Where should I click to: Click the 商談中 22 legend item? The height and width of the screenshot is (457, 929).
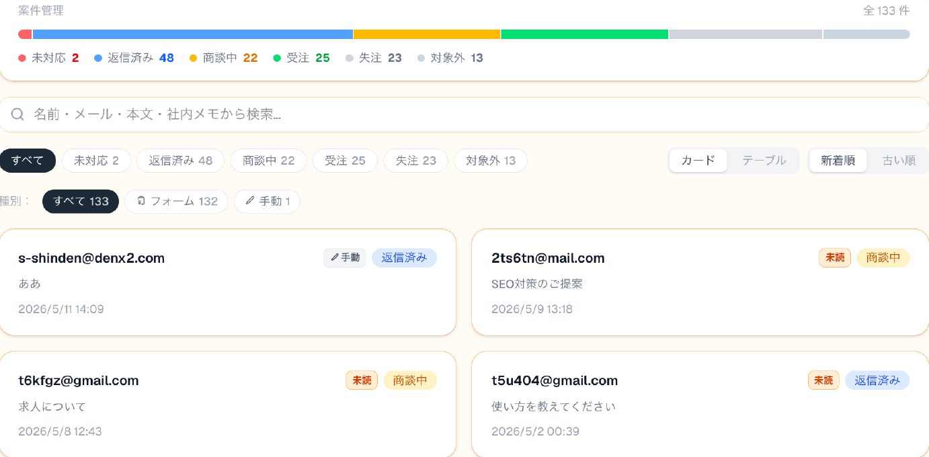(224, 58)
